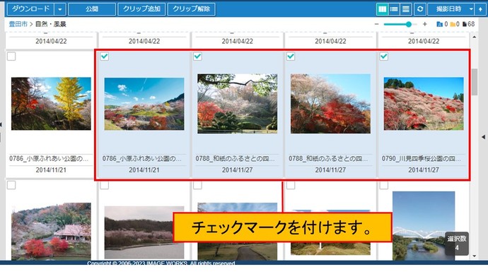Click the vertical scrollbar thumb

tap(474, 82)
